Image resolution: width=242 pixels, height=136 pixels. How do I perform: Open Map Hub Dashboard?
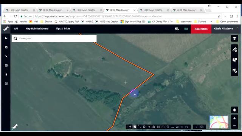click(x=37, y=29)
